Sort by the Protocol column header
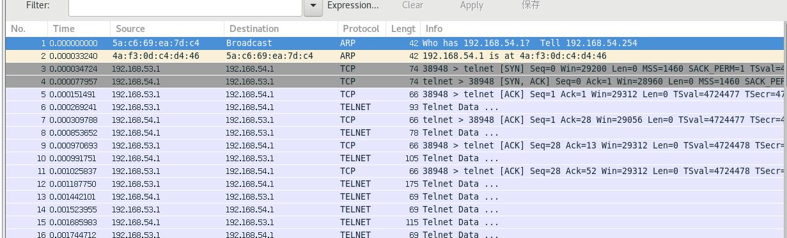This screenshot has height=238, width=787. click(x=361, y=29)
